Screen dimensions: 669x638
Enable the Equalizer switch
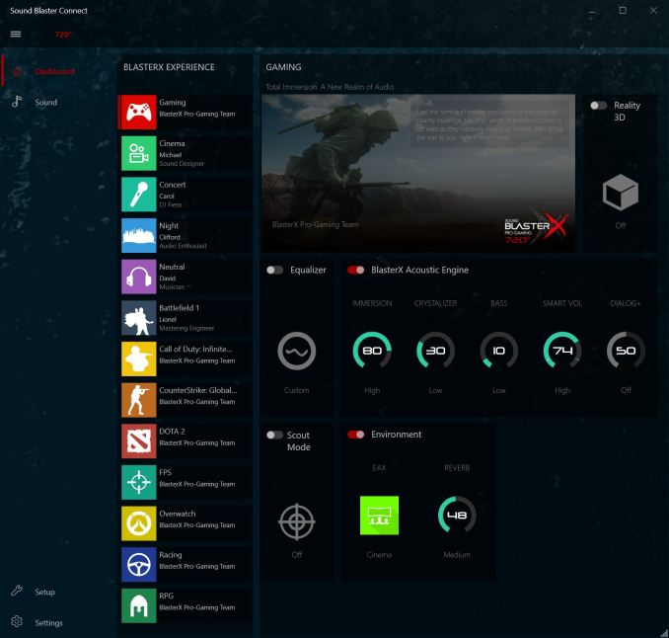[x=274, y=270]
